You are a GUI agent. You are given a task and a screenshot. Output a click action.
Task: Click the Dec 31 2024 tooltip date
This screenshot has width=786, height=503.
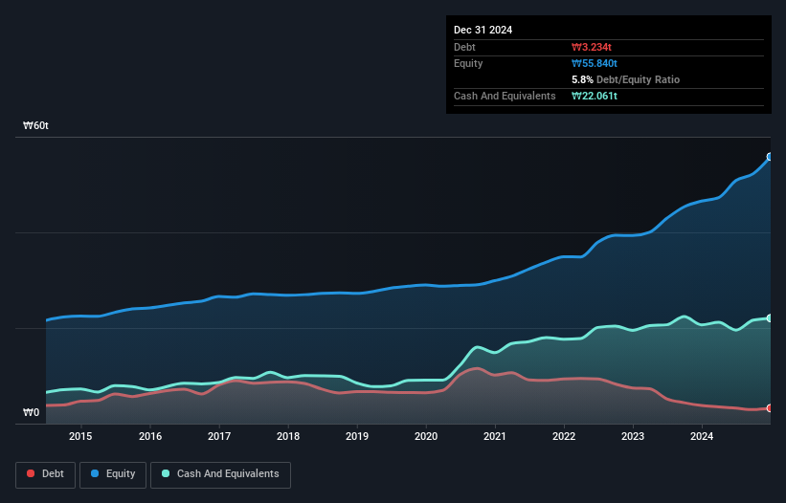pos(483,30)
